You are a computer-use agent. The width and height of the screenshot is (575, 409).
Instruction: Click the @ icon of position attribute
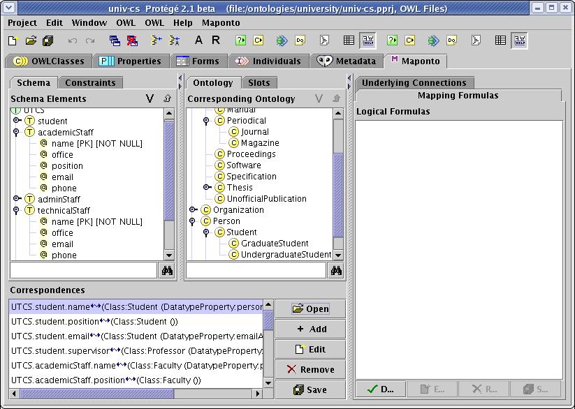coord(43,165)
